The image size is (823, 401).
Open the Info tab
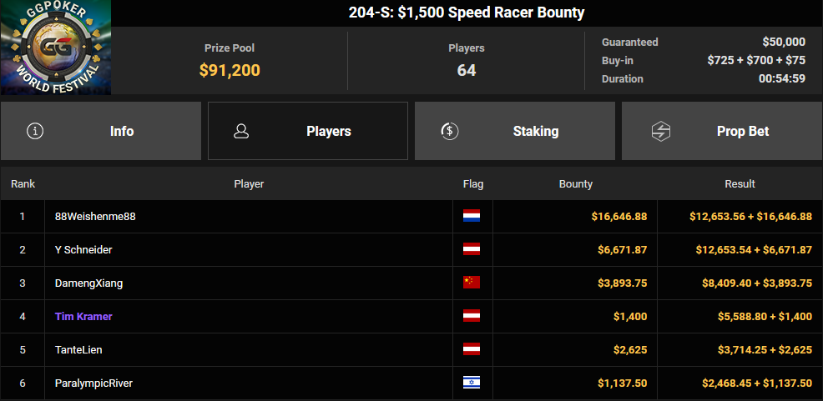[x=101, y=131]
